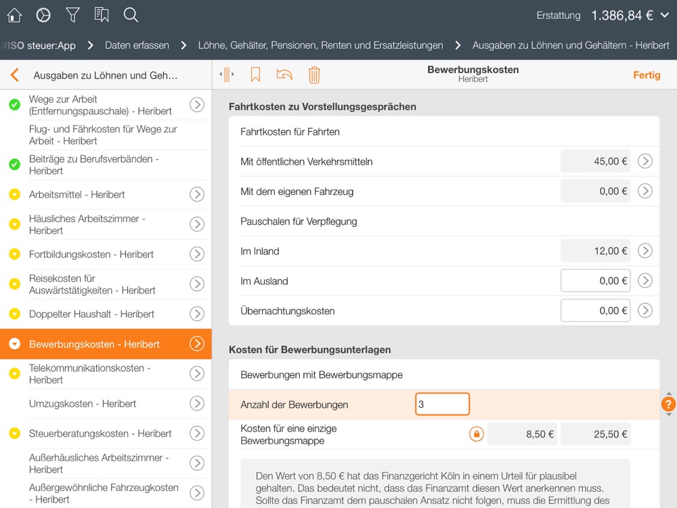The image size is (677, 508).
Task: Click yellow status icon beside Häusliches Arbeitszimmer
Action: click(15, 224)
